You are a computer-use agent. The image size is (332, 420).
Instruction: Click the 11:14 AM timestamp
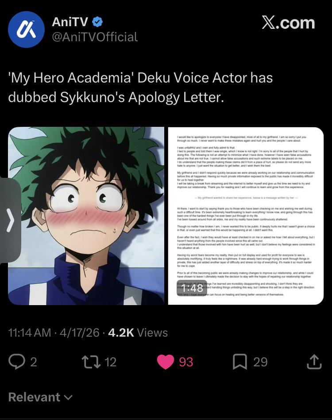(29, 333)
